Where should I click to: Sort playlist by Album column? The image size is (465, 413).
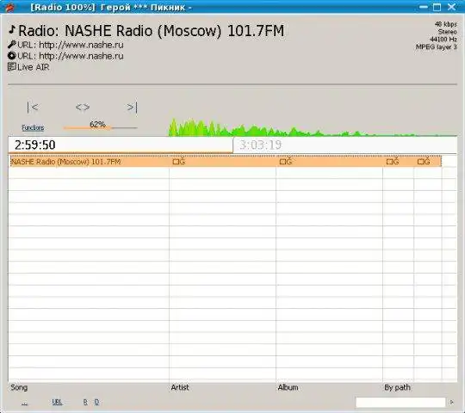tap(288, 387)
